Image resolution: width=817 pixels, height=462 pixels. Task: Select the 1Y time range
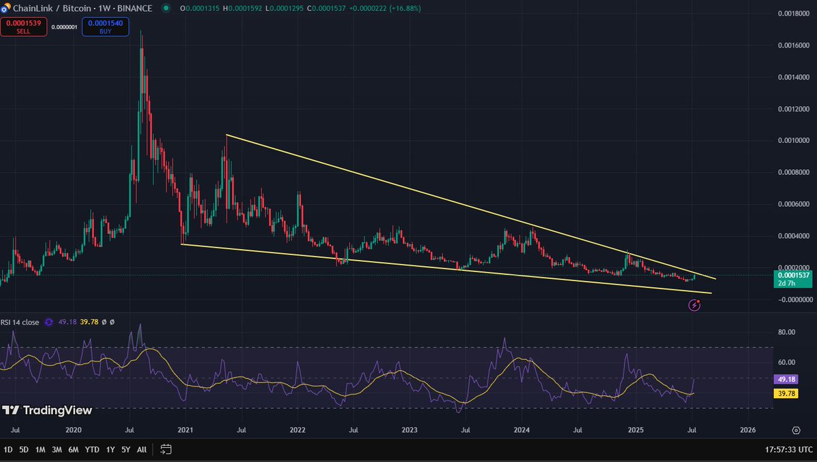pos(111,450)
